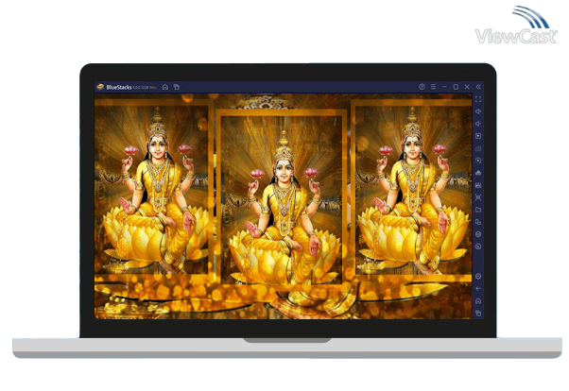
Task: Click the circular sync/rotate icon in sidebar
Action: click(478, 161)
